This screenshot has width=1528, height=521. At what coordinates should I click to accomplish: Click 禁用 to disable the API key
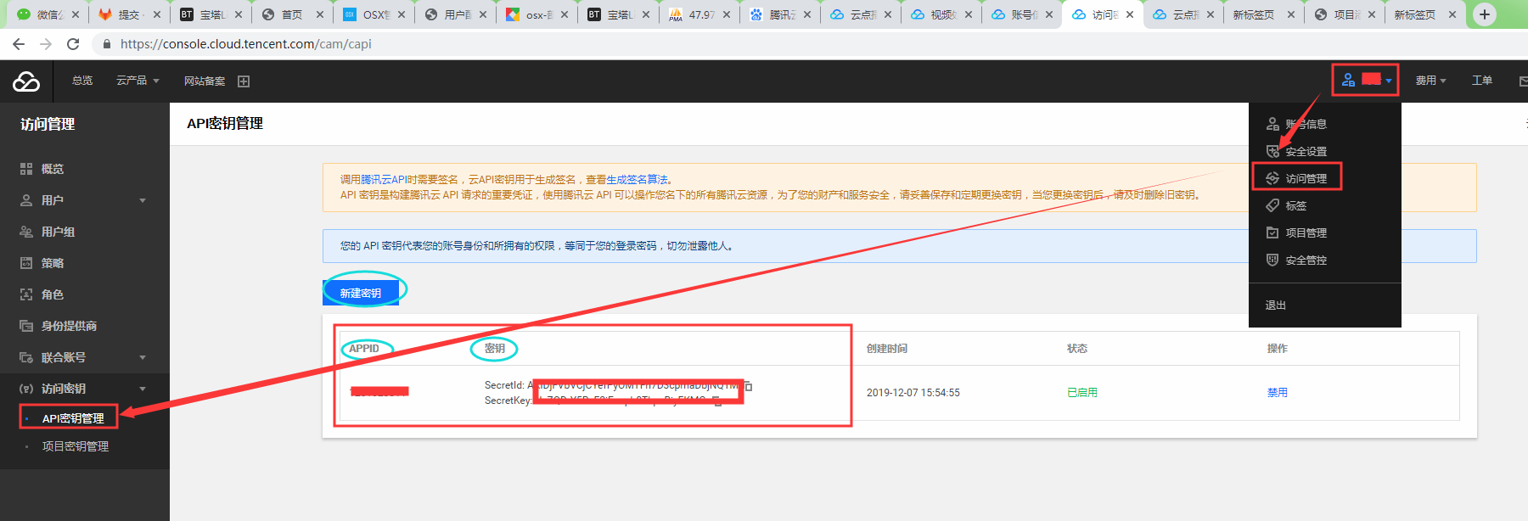[x=1277, y=393]
